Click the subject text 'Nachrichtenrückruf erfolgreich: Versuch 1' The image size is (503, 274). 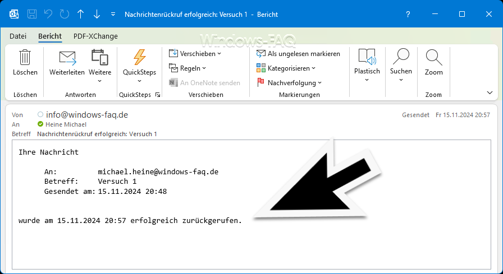[97, 134]
